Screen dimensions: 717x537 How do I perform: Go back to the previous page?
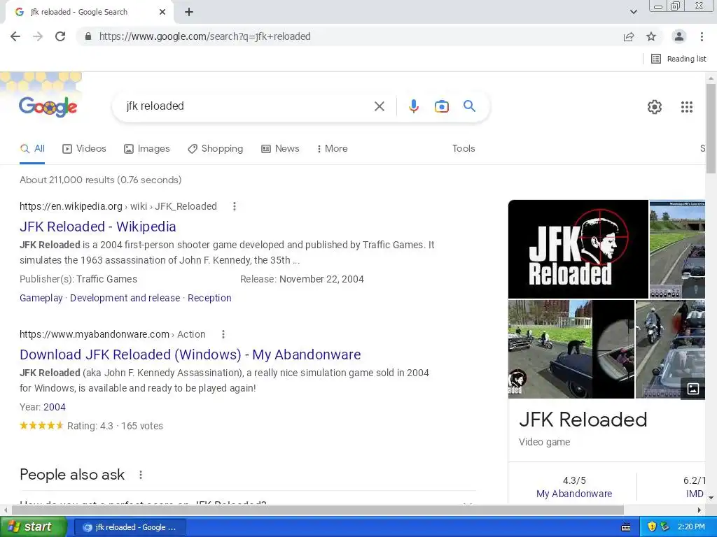tap(15, 36)
